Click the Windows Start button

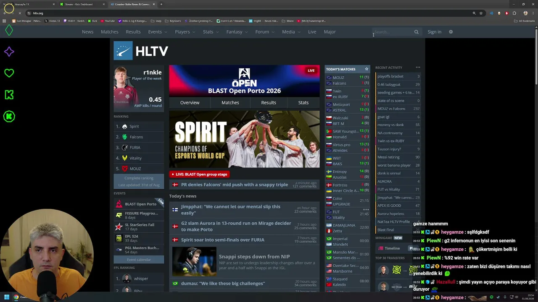[x=6, y=297]
